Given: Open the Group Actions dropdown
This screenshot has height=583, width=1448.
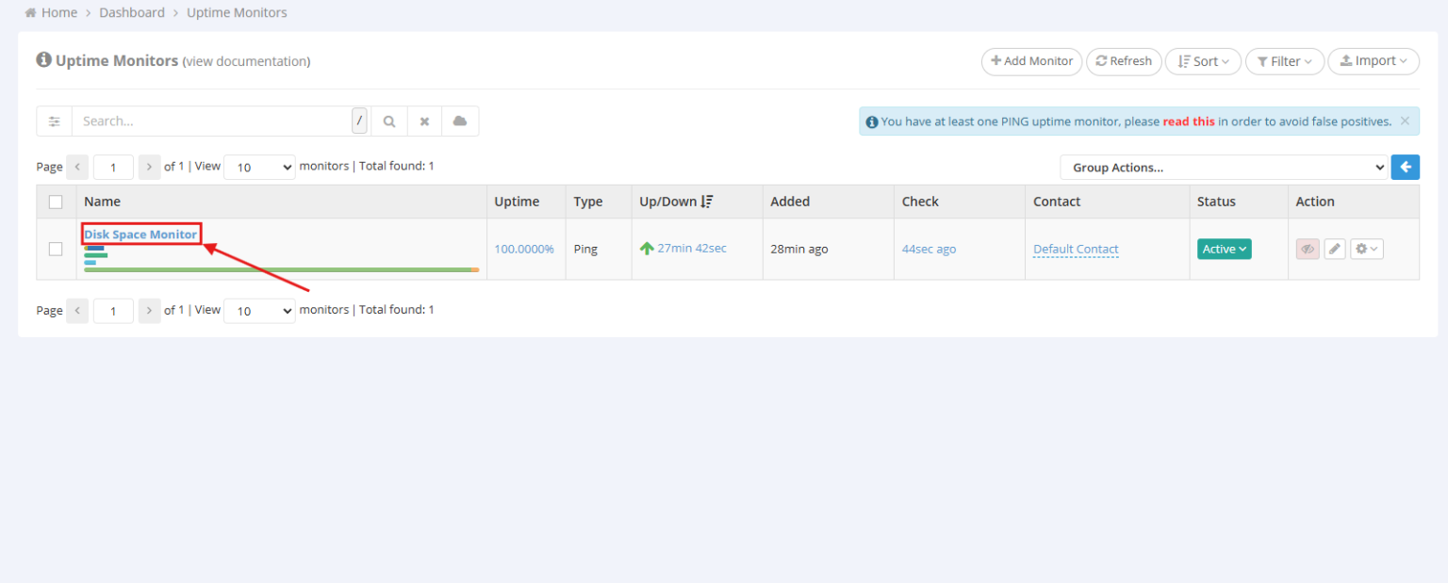Looking at the screenshot, I should 1223,167.
